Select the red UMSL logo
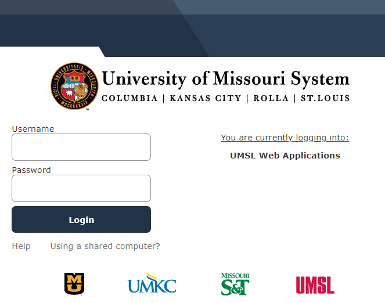This screenshot has width=385, height=303. [x=315, y=284]
